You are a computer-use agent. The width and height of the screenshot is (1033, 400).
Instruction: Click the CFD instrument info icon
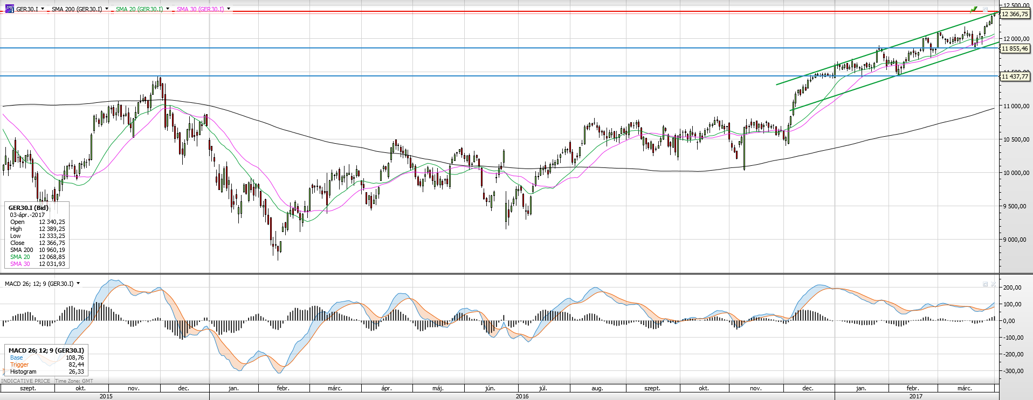pos(9,9)
